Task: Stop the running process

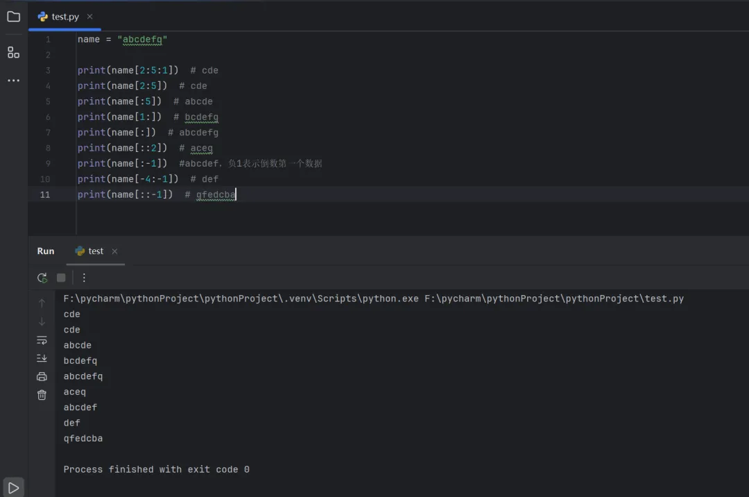Action: pyautogui.click(x=61, y=278)
